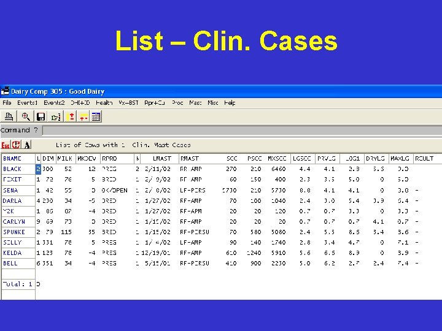Click the LMAST column header
The height and width of the screenshot is (331, 442).
coord(160,159)
